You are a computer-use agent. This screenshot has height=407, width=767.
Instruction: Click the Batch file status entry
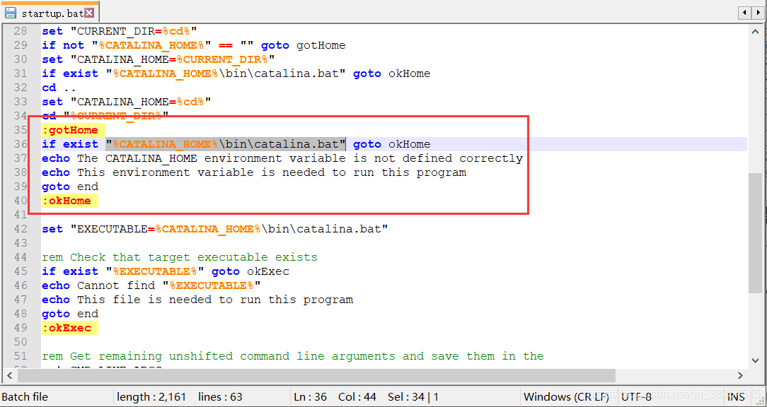pyautogui.click(x=25, y=396)
